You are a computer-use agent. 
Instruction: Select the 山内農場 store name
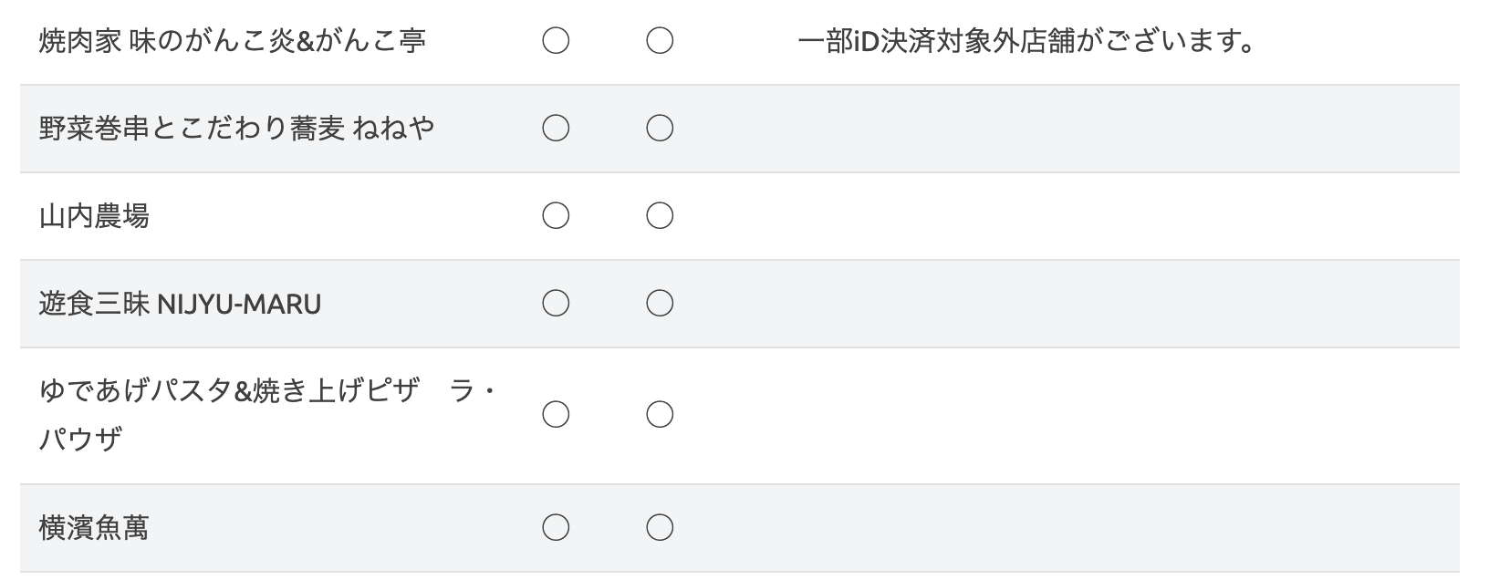pos(94,216)
